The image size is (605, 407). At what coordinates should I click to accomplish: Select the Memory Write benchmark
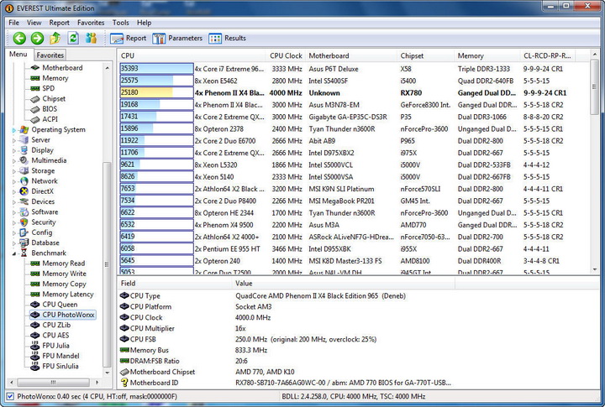point(64,274)
